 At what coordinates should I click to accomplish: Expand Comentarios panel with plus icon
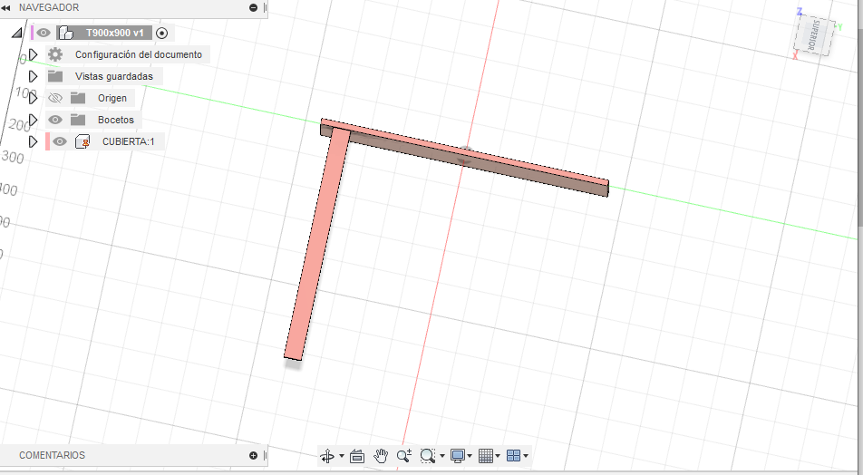[x=253, y=455]
